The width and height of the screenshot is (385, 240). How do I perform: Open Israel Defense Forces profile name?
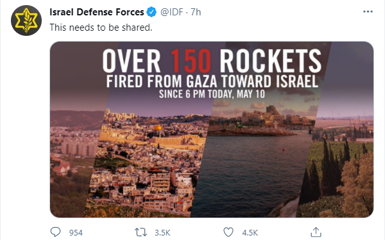point(97,12)
